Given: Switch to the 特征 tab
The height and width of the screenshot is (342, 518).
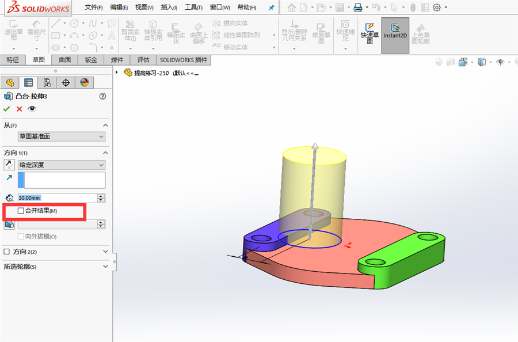Looking at the screenshot, I should [13, 60].
